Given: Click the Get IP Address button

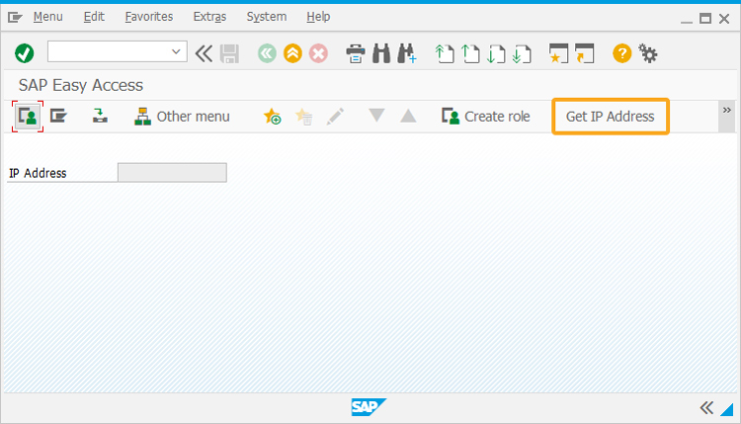Looking at the screenshot, I should [x=611, y=117].
